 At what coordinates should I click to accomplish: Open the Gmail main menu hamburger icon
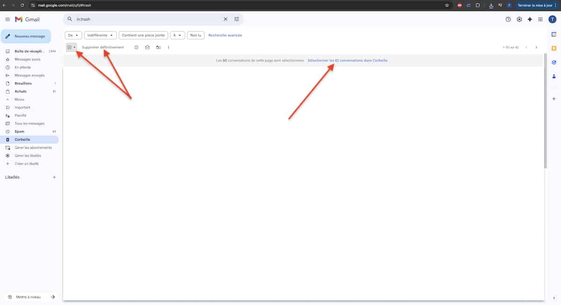7,19
